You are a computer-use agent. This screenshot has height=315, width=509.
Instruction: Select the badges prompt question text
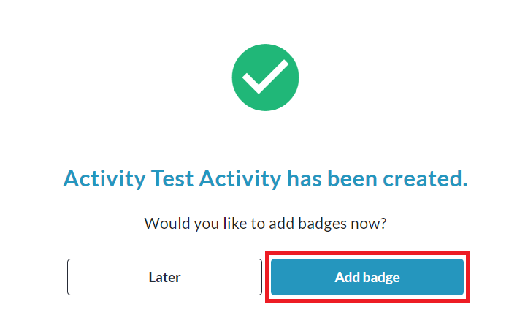[265, 222]
